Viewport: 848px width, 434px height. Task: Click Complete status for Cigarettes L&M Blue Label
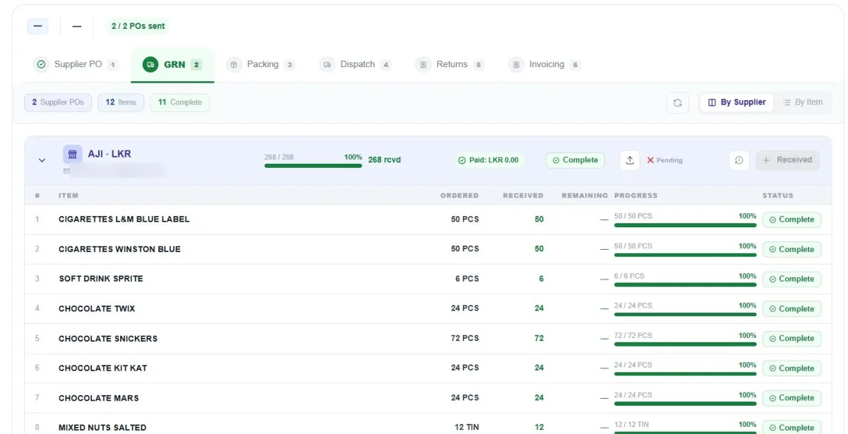pyautogui.click(x=791, y=219)
